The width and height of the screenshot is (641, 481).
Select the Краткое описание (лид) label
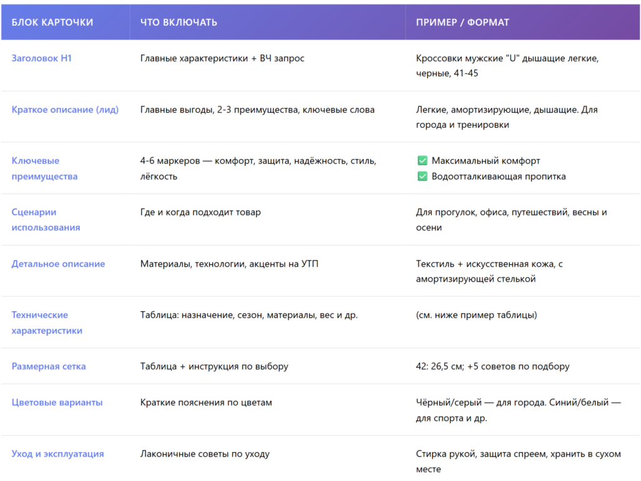(x=65, y=110)
